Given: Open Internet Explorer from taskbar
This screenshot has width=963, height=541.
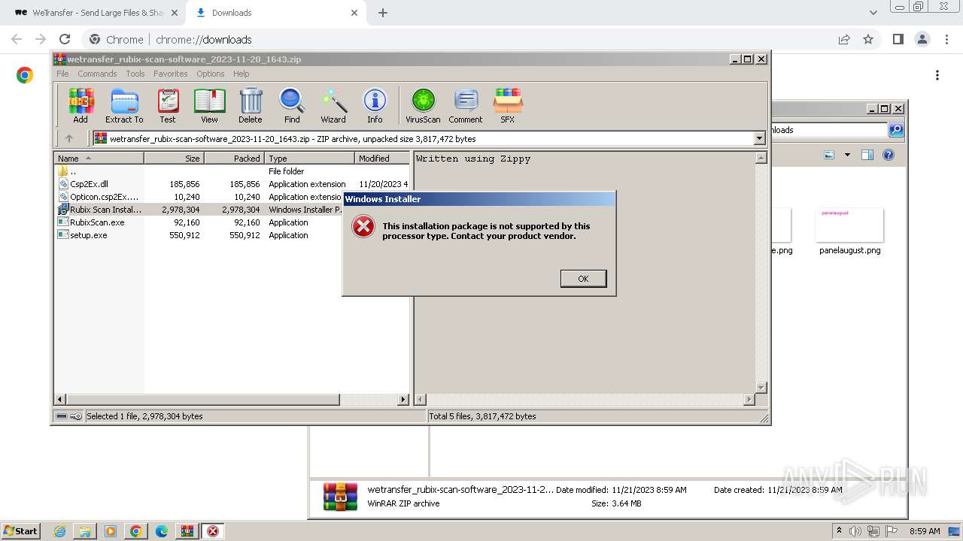Looking at the screenshot, I should coord(59,531).
